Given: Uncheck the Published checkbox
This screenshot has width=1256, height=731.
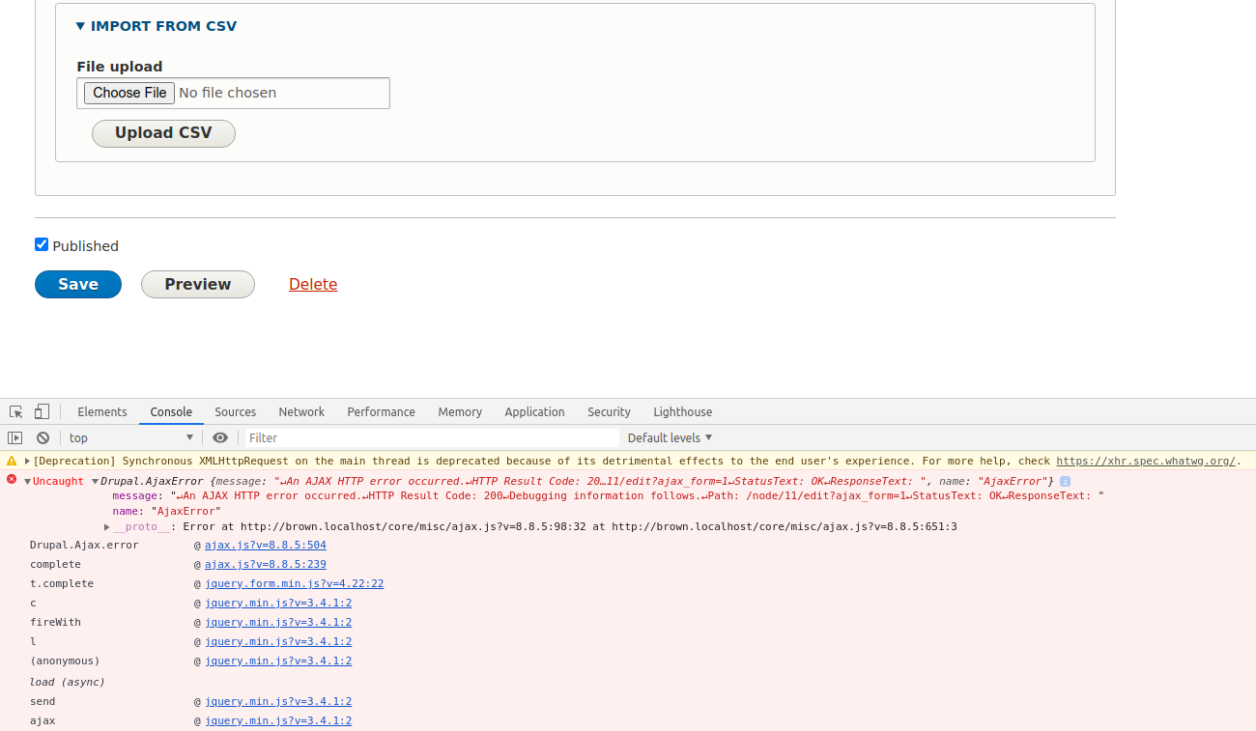Looking at the screenshot, I should [x=42, y=244].
